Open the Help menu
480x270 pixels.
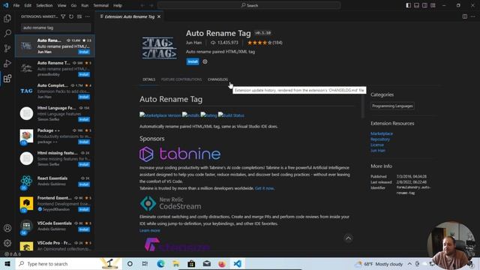click(118, 5)
